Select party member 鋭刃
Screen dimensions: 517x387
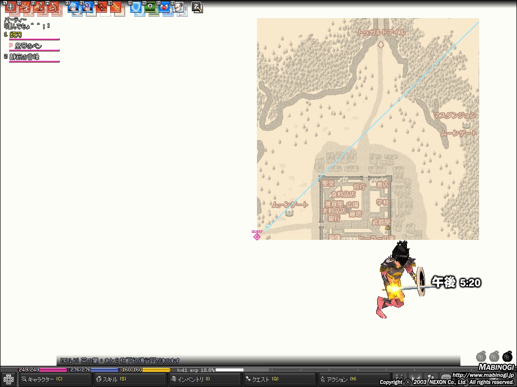click(16, 35)
